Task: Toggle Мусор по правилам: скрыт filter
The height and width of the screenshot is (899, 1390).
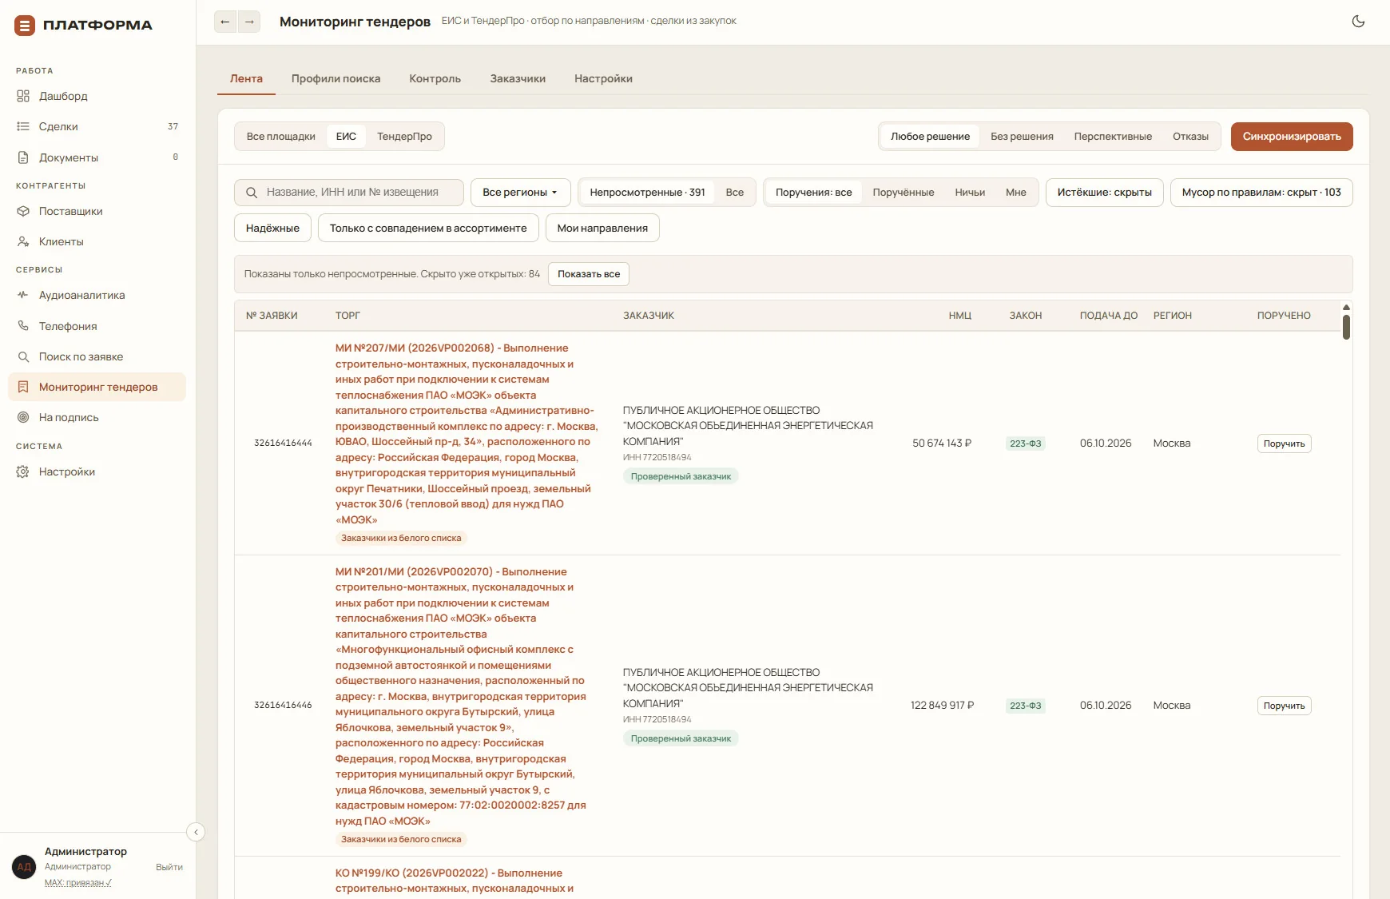Action: click(1261, 193)
